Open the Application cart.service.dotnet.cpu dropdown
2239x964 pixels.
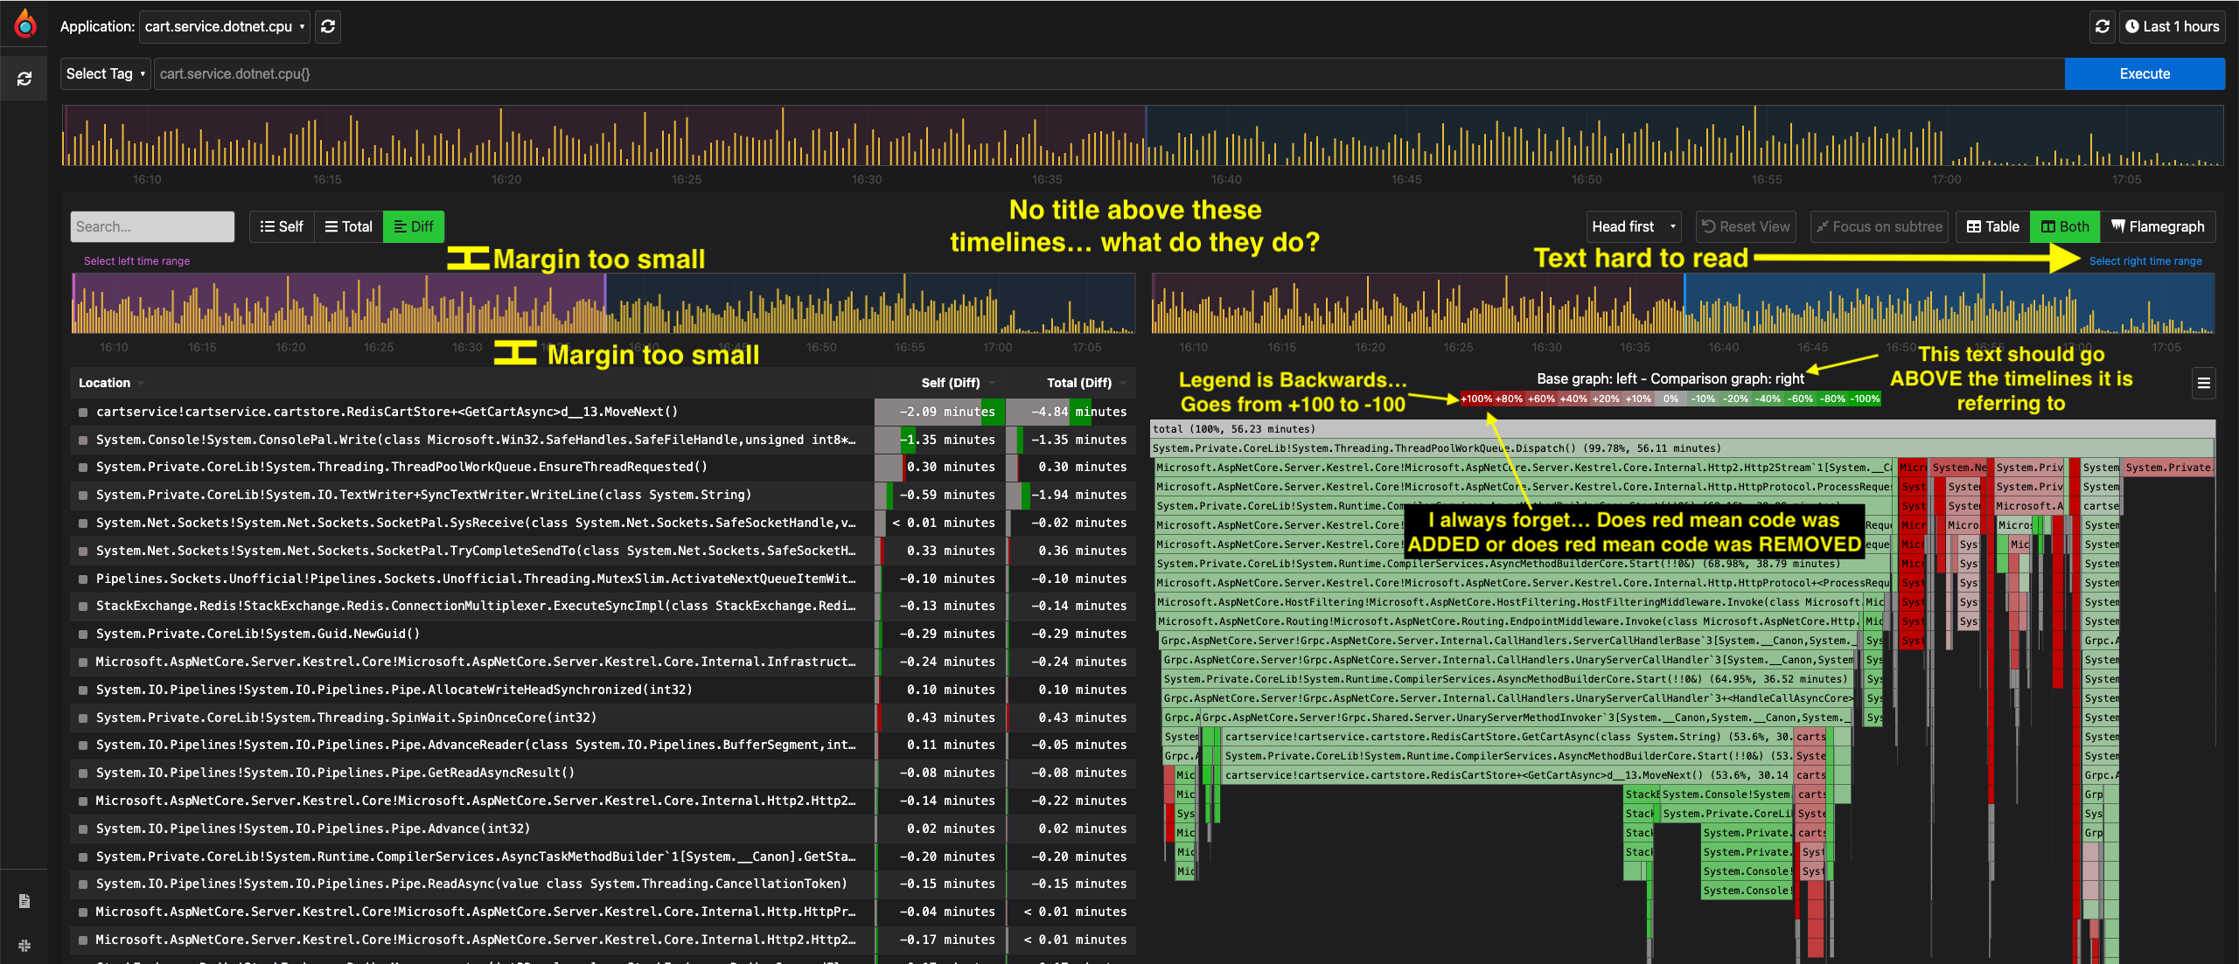click(225, 26)
